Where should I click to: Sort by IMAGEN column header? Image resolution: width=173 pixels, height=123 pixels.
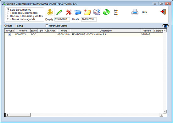10,31
